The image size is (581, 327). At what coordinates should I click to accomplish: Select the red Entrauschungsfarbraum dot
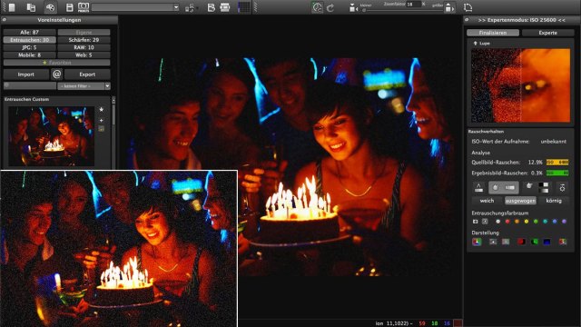507,222
